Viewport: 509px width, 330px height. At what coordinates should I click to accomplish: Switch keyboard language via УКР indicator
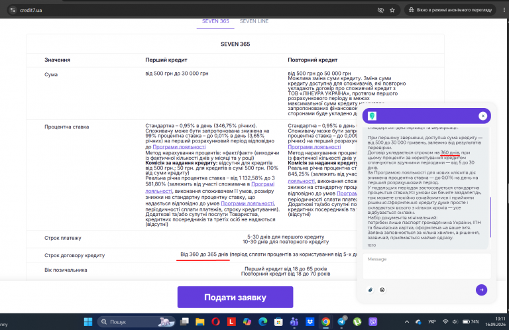(x=431, y=322)
